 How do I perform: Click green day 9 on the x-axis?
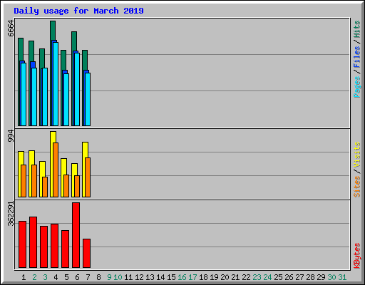pyautogui.click(x=109, y=277)
